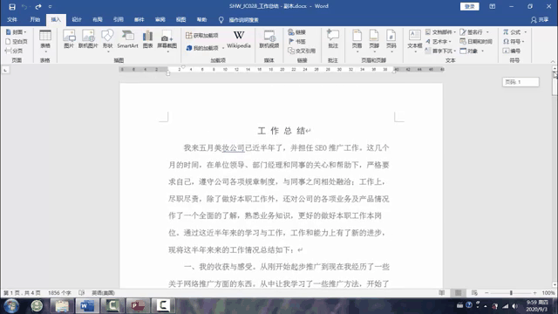Screen dimensions: 558x314
Task: Expand the Drop Cap dropdown
Action: 455,51
